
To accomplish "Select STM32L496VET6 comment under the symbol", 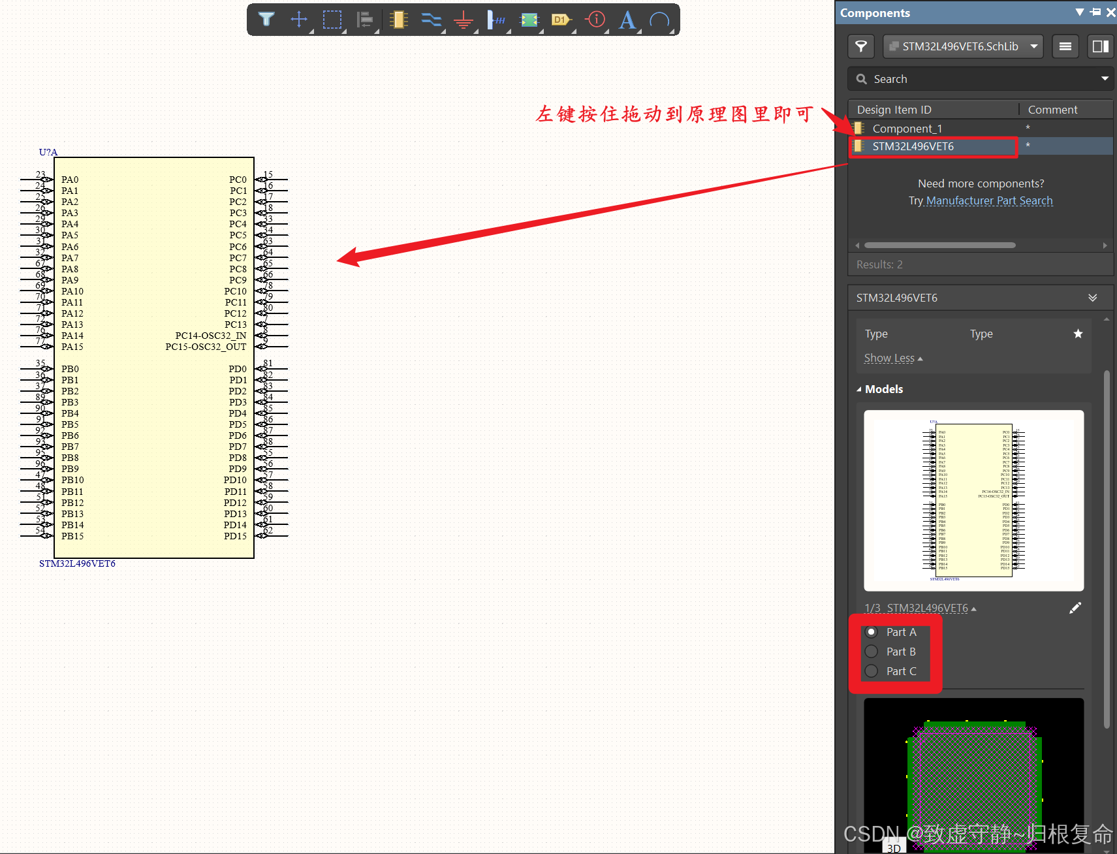I will click(77, 563).
